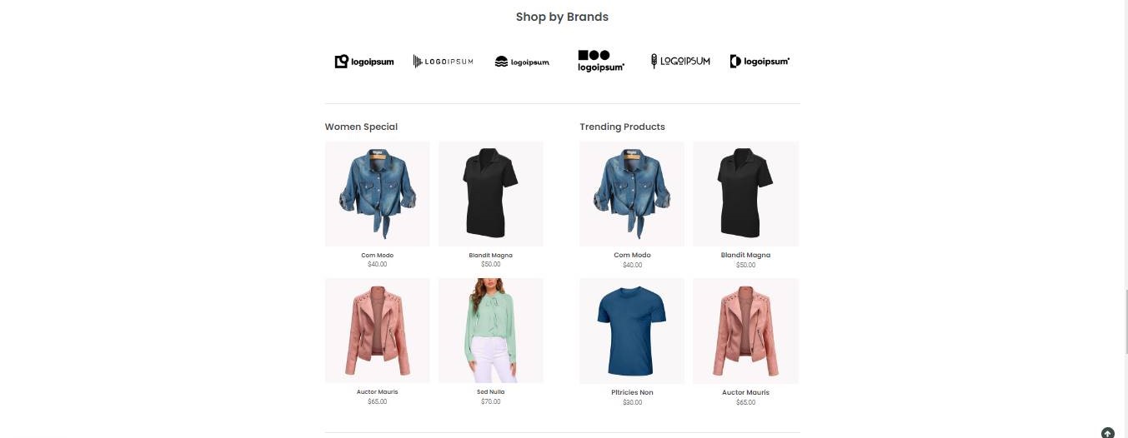Open Pltricies Non product link
Viewport: 1128px width, 438px height.
(632, 392)
